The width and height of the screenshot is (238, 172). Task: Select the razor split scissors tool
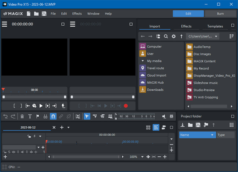tap(45, 116)
